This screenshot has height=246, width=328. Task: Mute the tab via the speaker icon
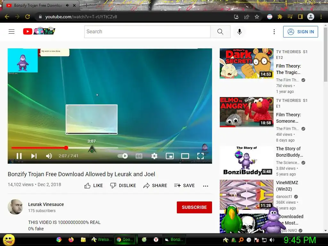(x=67, y=5)
